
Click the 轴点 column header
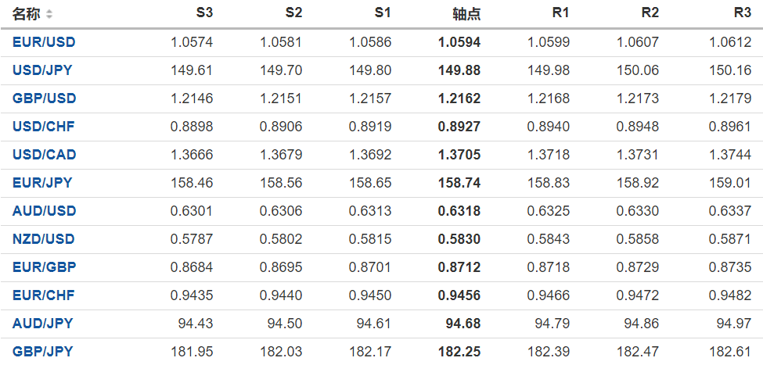(466, 14)
